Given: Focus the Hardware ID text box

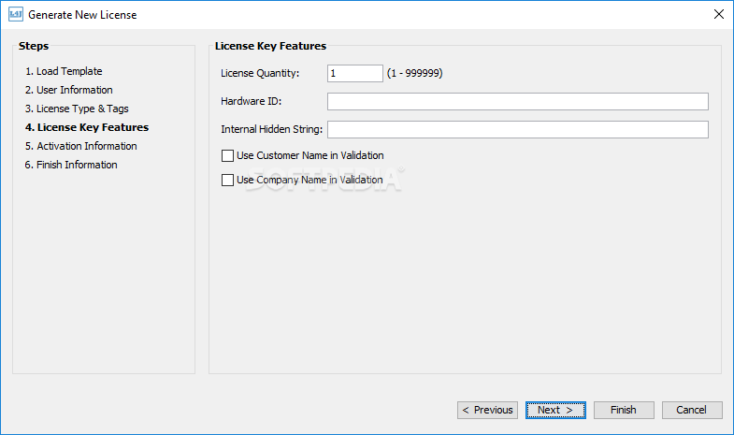Looking at the screenshot, I should pyautogui.click(x=518, y=102).
